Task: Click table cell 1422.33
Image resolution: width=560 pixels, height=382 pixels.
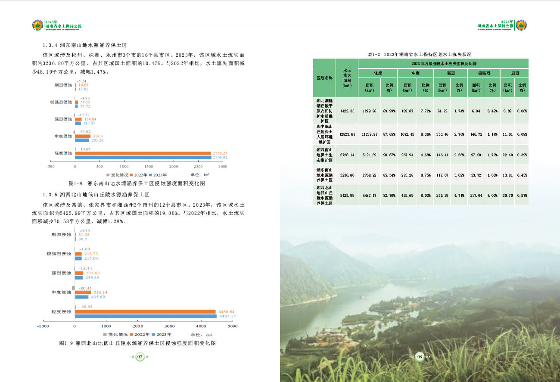Action: (x=347, y=111)
